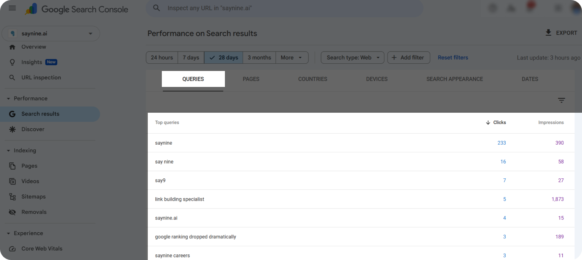Click the Core Web Vitals gauge icon
Screen dimensions: 582x260
[13, 249]
